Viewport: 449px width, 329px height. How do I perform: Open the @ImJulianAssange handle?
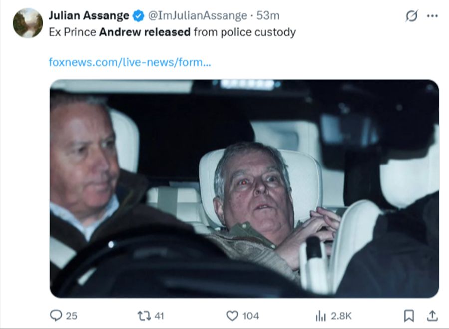tap(198, 16)
